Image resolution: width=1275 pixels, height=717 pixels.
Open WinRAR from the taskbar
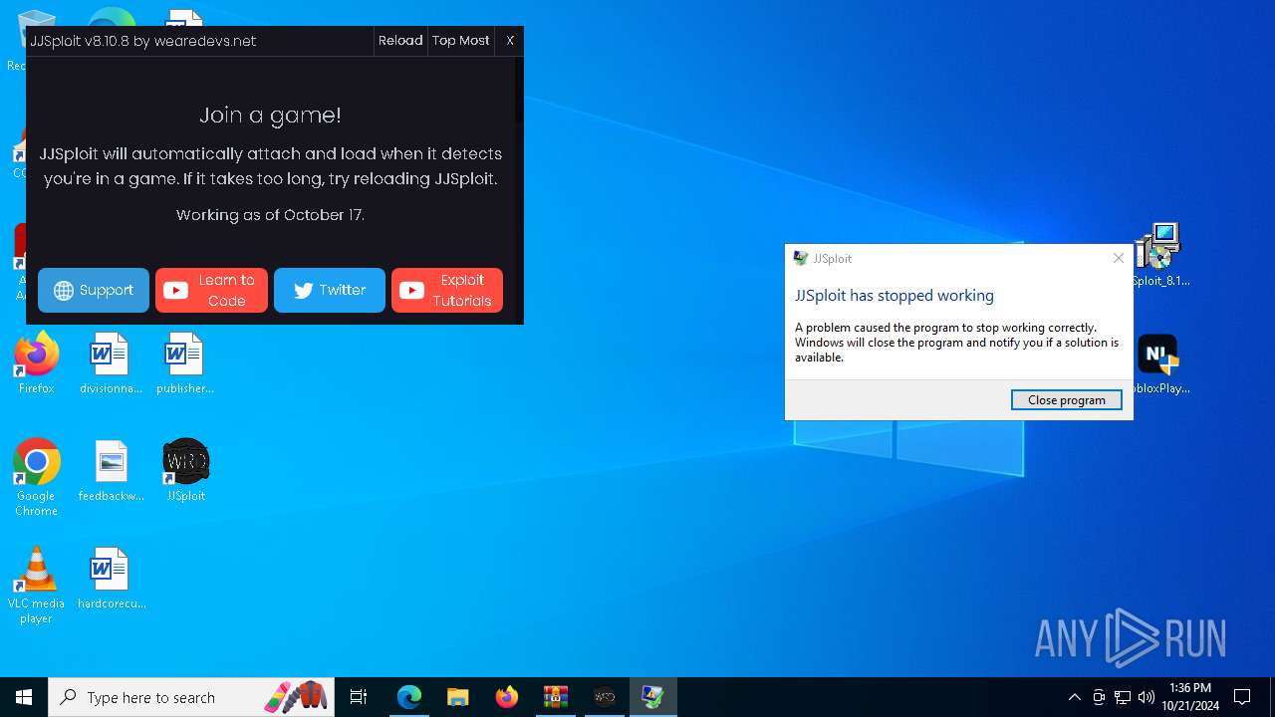pyautogui.click(x=556, y=697)
